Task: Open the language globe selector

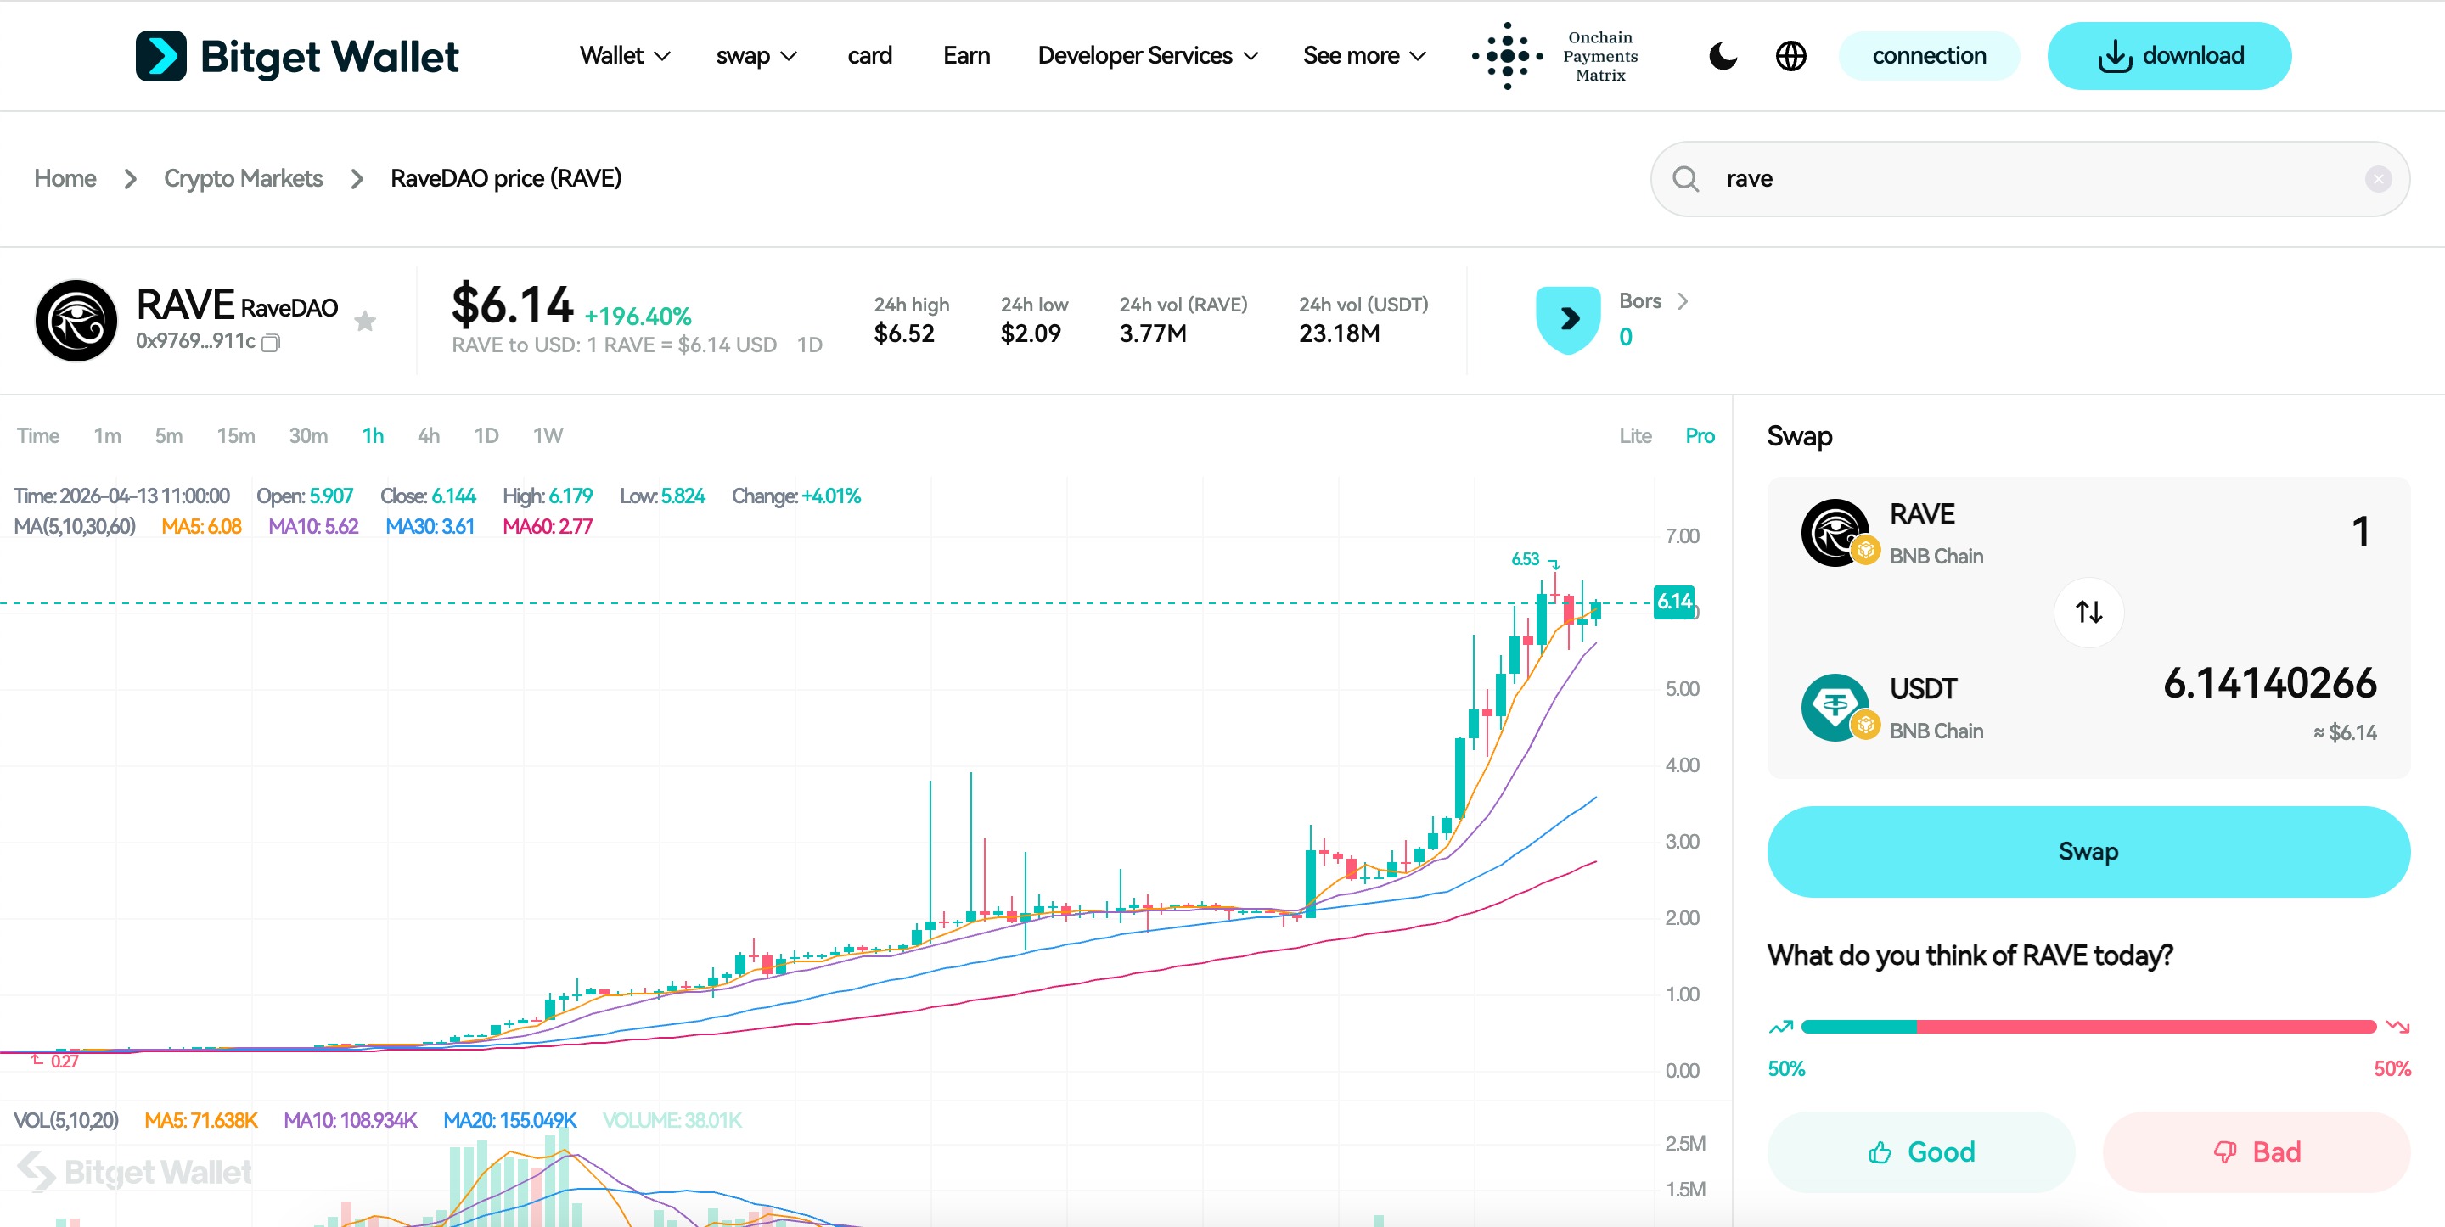Action: (x=1791, y=56)
